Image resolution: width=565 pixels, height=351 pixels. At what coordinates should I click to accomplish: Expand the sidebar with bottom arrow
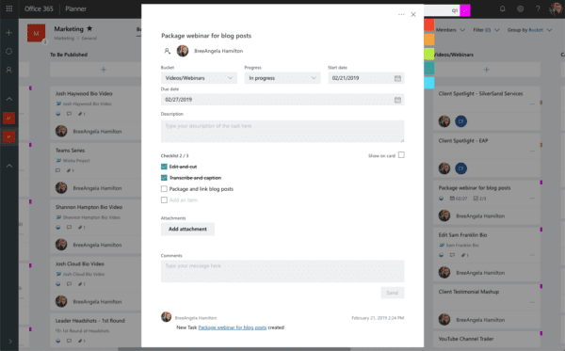[x=9, y=341]
